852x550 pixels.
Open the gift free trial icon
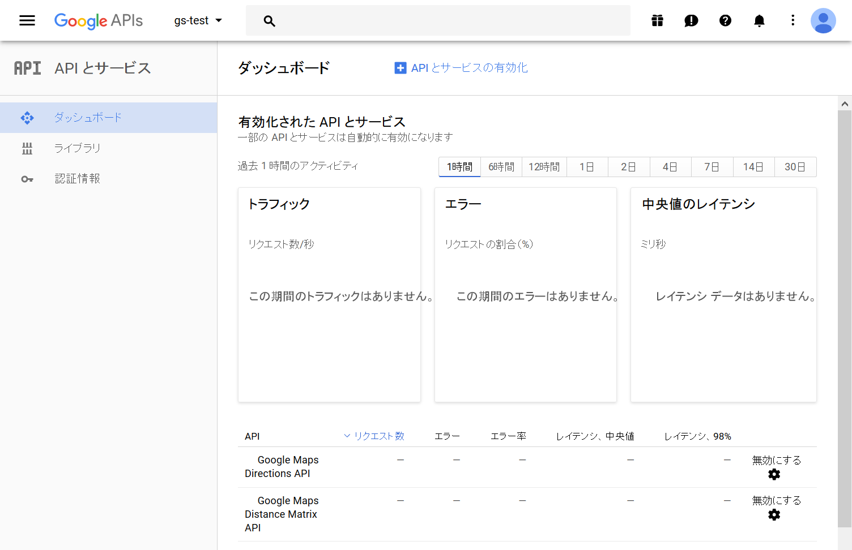click(657, 21)
